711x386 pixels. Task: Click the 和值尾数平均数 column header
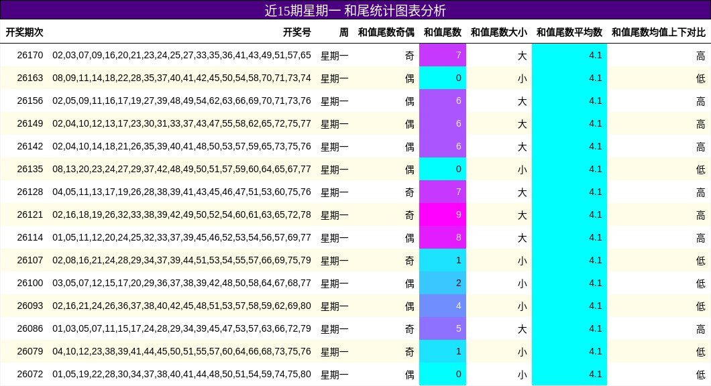click(569, 32)
